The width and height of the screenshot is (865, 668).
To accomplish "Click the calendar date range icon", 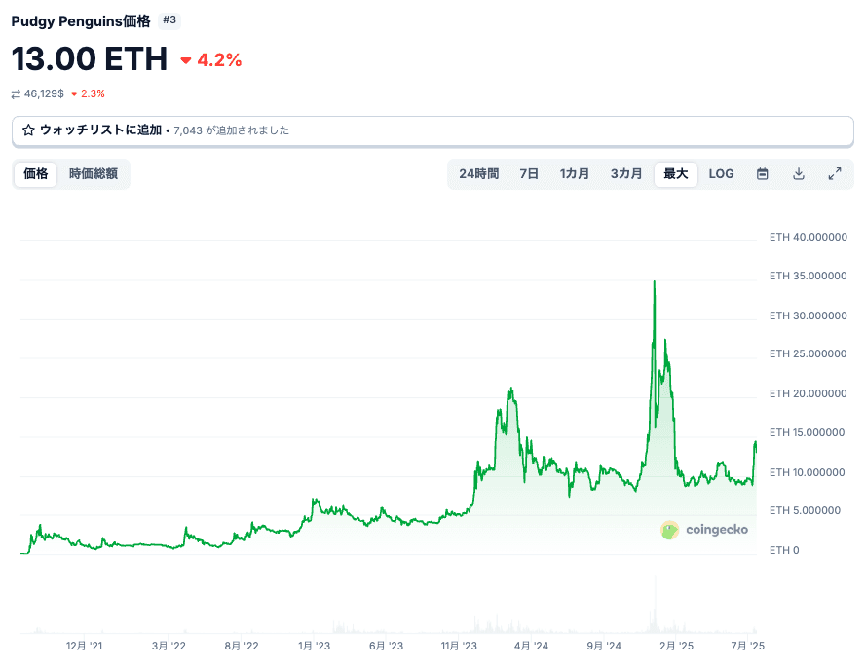I will coord(763,174).
